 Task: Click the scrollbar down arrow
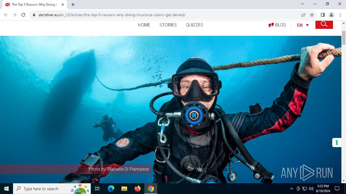[344, 181]
